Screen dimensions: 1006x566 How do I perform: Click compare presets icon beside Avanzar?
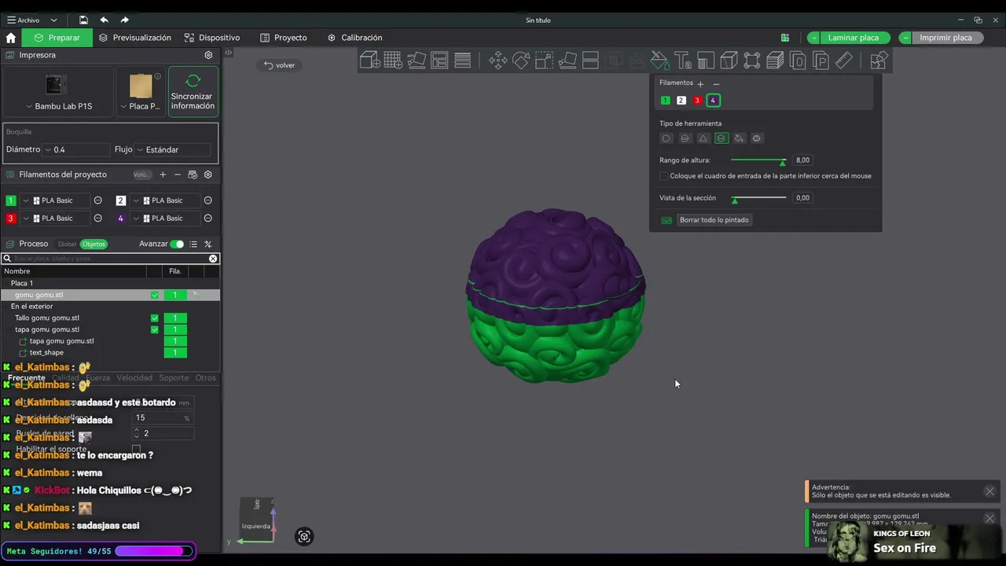pyautogui.click(x=208, y=244)
